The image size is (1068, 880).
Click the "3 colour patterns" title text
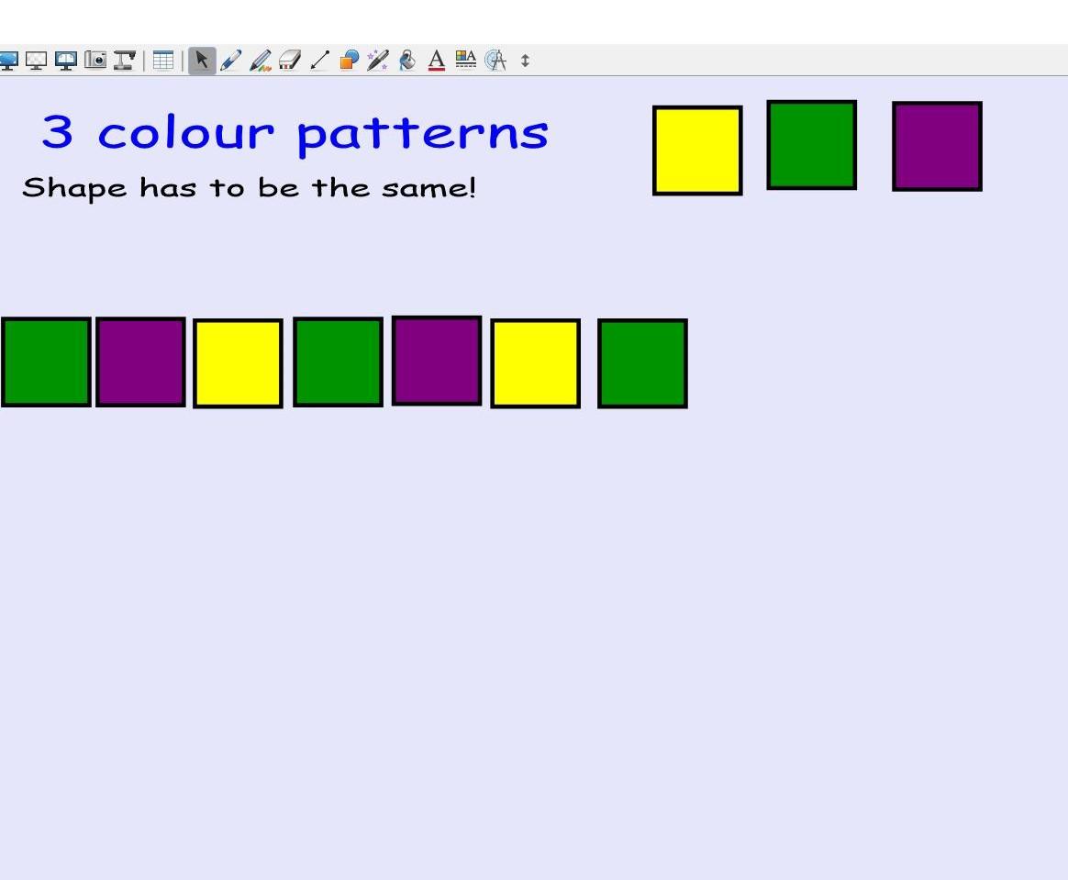pos(295,132)
